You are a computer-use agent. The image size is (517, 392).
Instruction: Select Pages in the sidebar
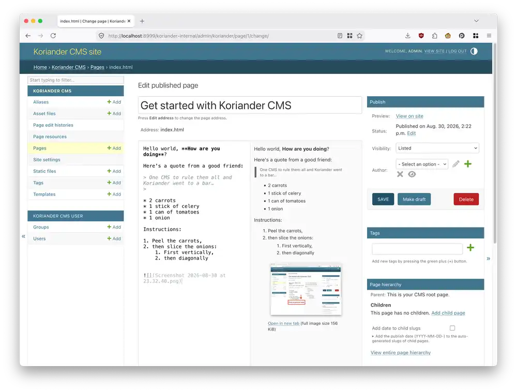coord(40,148)
